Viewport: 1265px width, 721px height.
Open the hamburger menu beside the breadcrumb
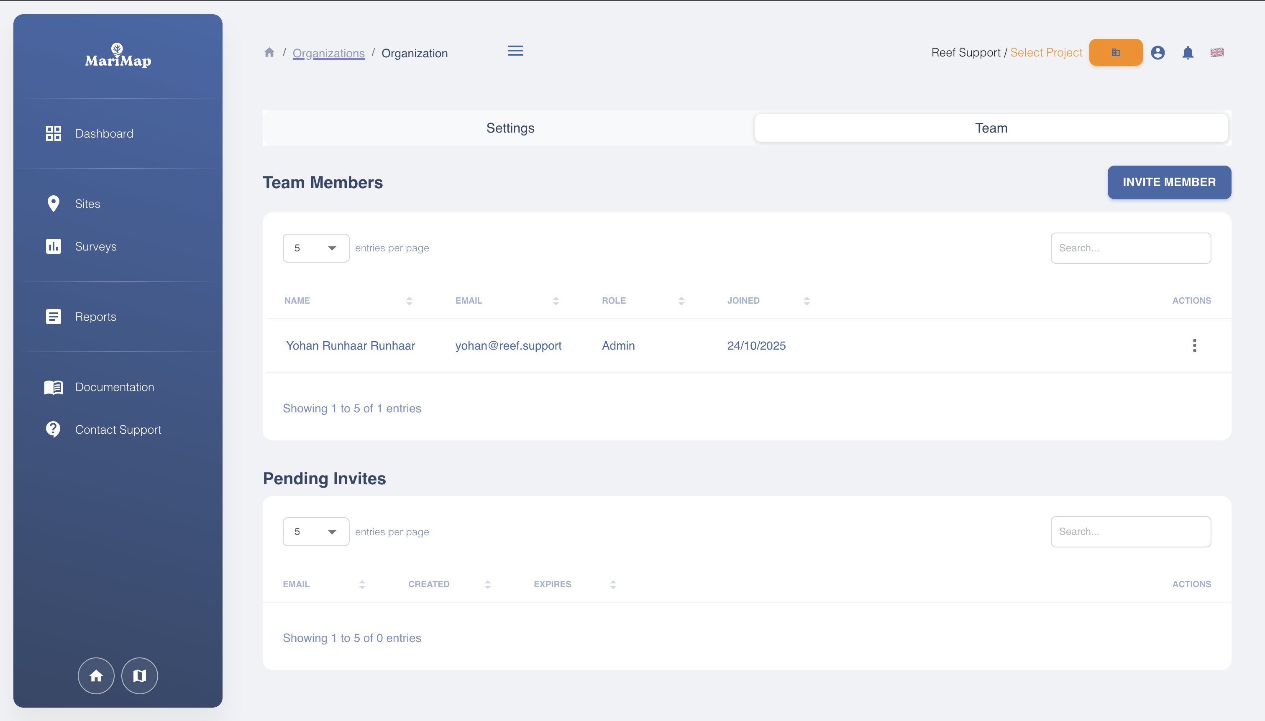(x=515, y=51)
